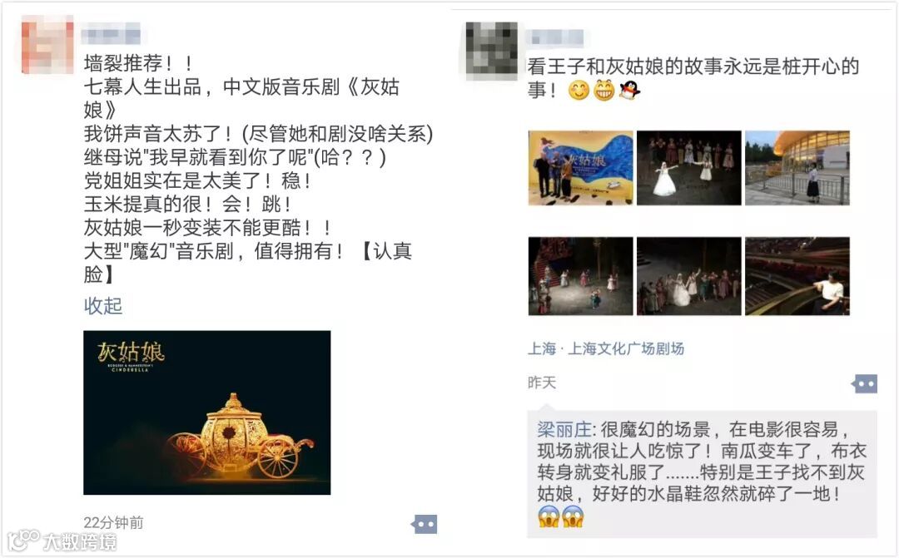View the white gown stage photo
The image size is (899, 558).
coord(689,168)
